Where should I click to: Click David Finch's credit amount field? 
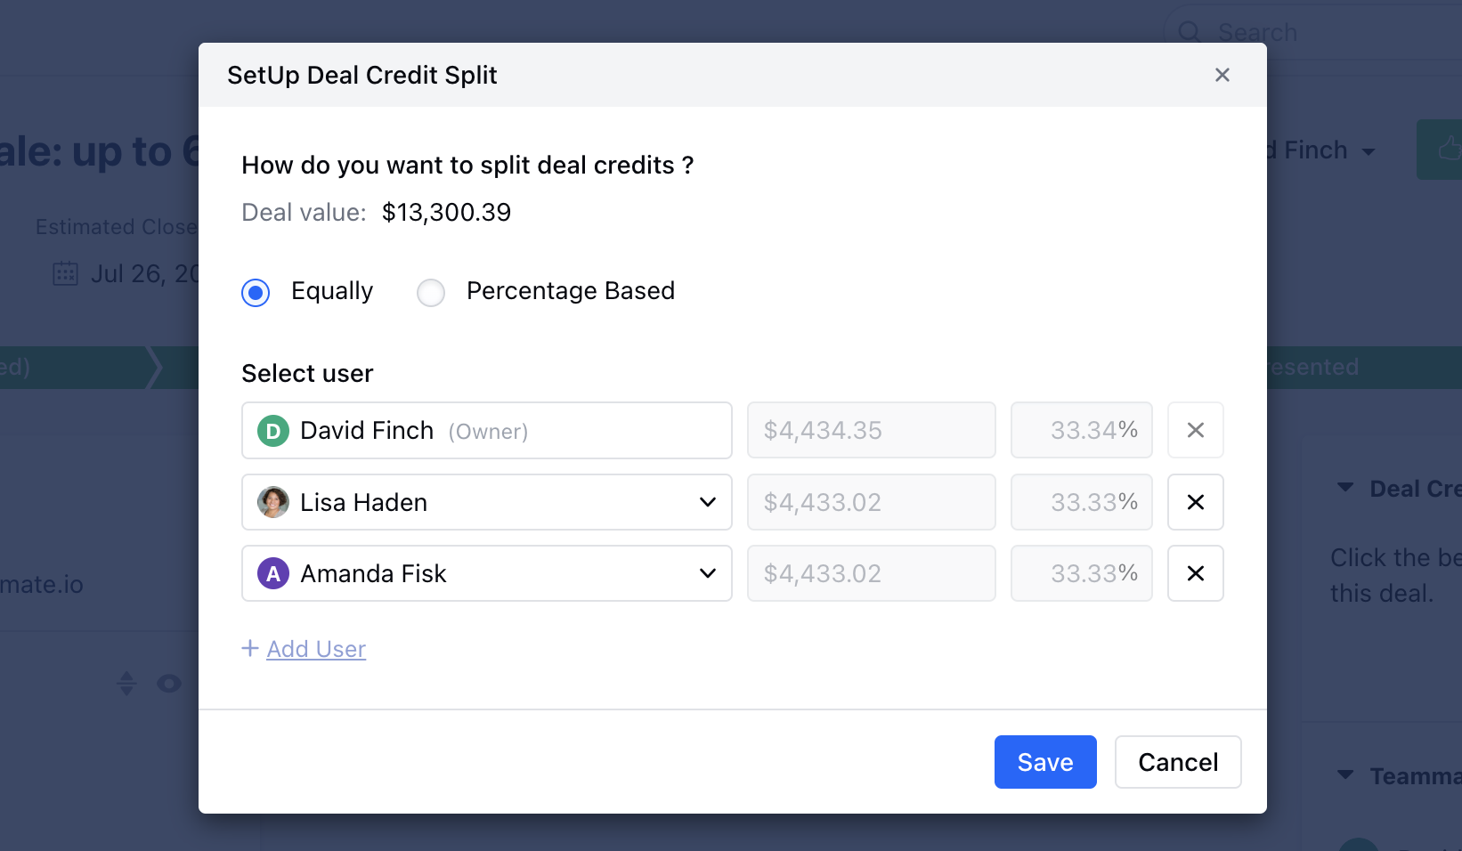pos(871,430)
